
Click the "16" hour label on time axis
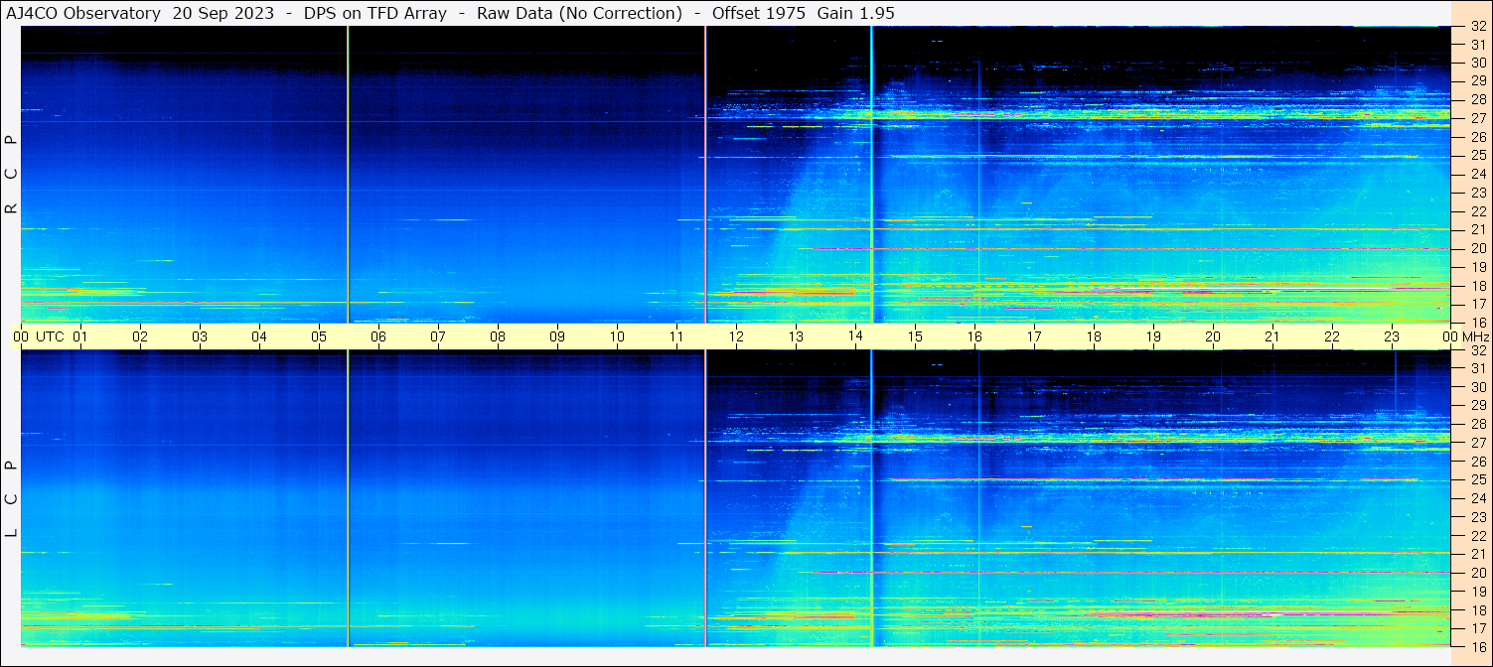(x=974, y=336)
